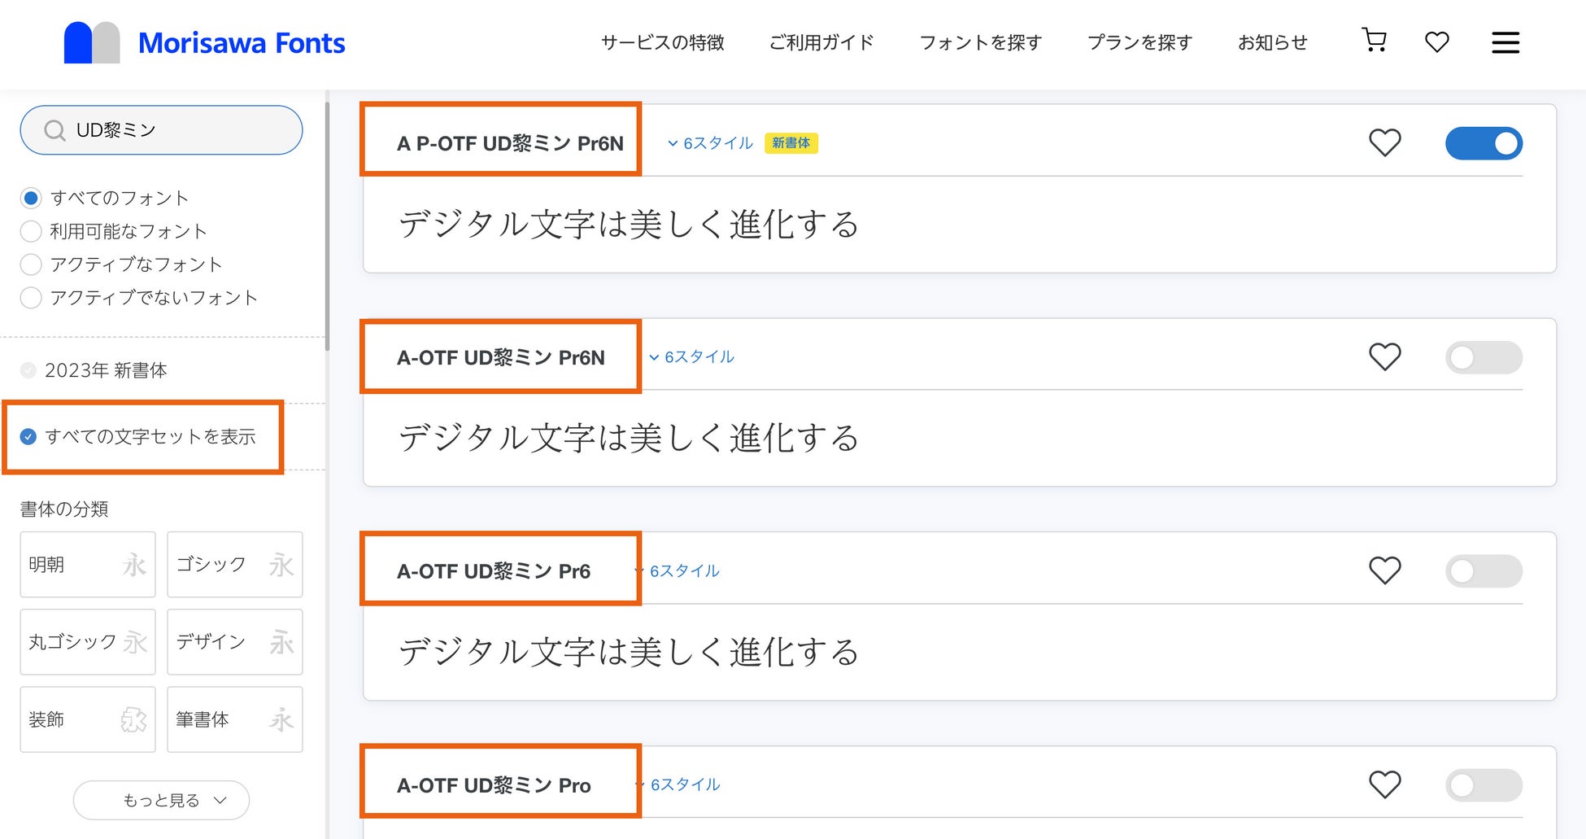Uncheck すべての文字セットを表示 checkbox
This screenshot has height=839, width=1586.
coord(28,437)
